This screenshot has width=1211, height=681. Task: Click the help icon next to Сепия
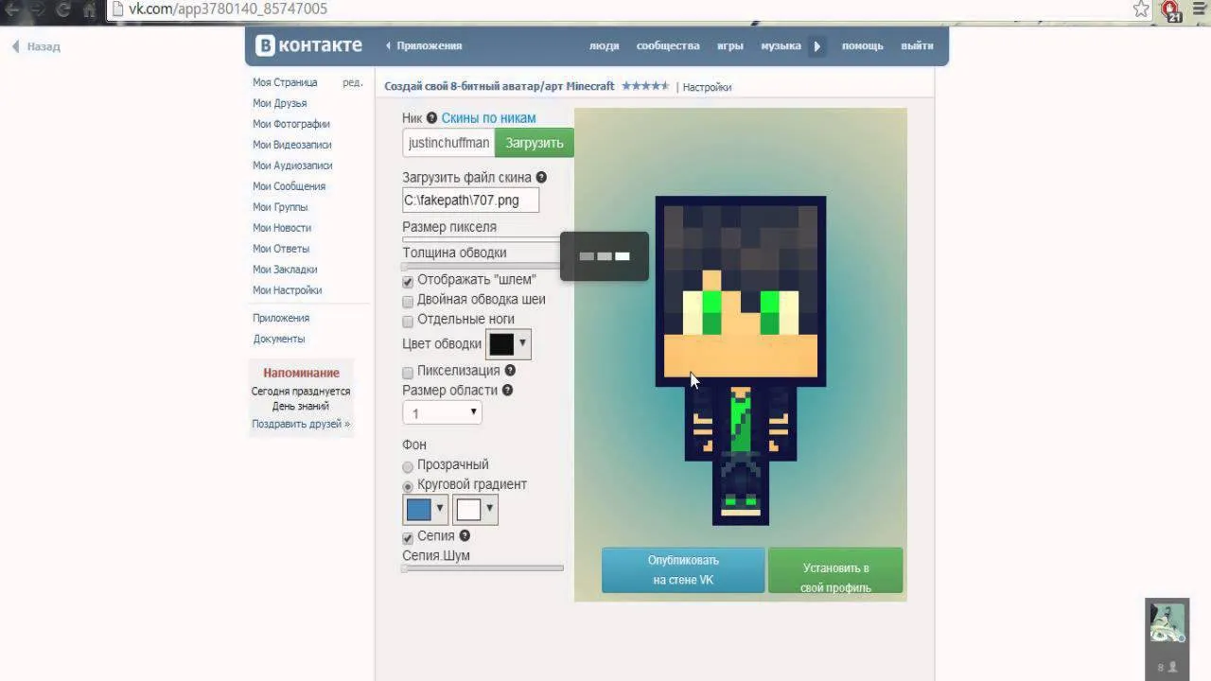click(465, 535)
